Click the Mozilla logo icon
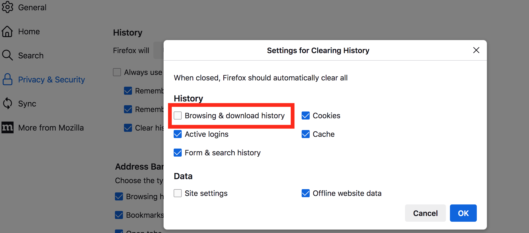529x233 pixels. [x=7, y=128]
